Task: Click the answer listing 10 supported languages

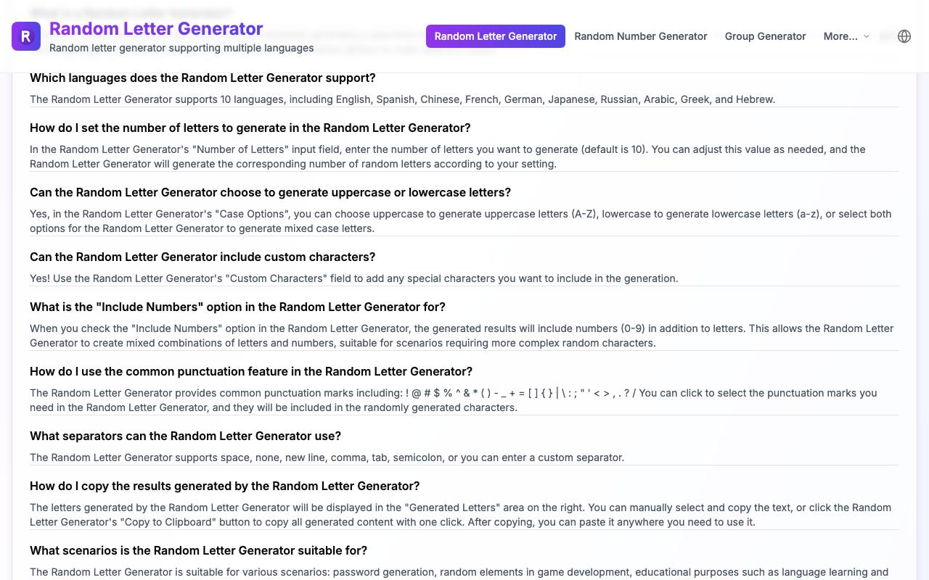Action: click(x=403, y=99)
